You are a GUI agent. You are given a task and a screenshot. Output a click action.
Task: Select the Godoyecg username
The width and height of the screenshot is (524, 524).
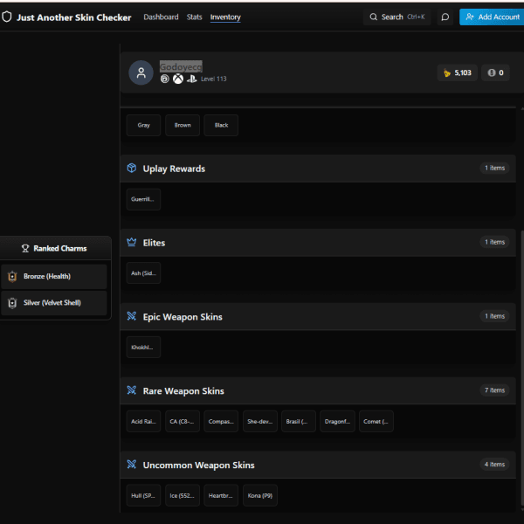(x=181, y=67)
